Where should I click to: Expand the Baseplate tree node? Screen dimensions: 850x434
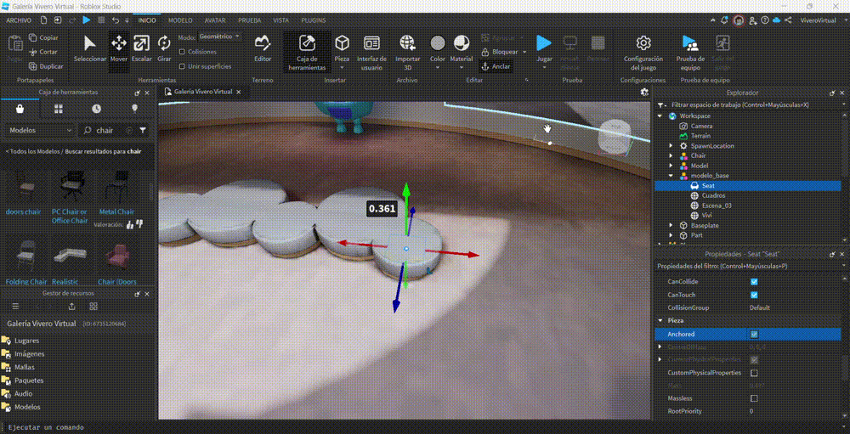tap(671, 225)
